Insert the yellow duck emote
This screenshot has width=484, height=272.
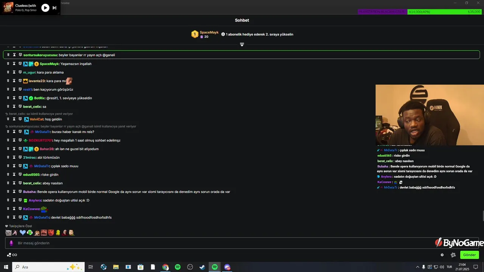coord(58,233)
